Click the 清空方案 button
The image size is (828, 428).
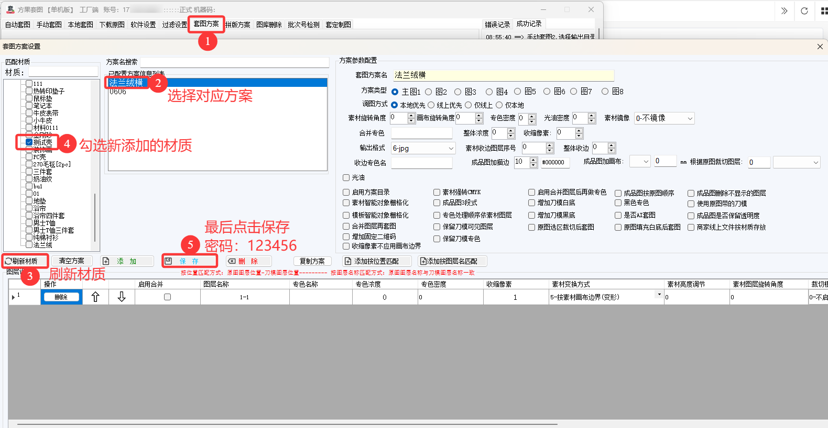click(72, 261)
